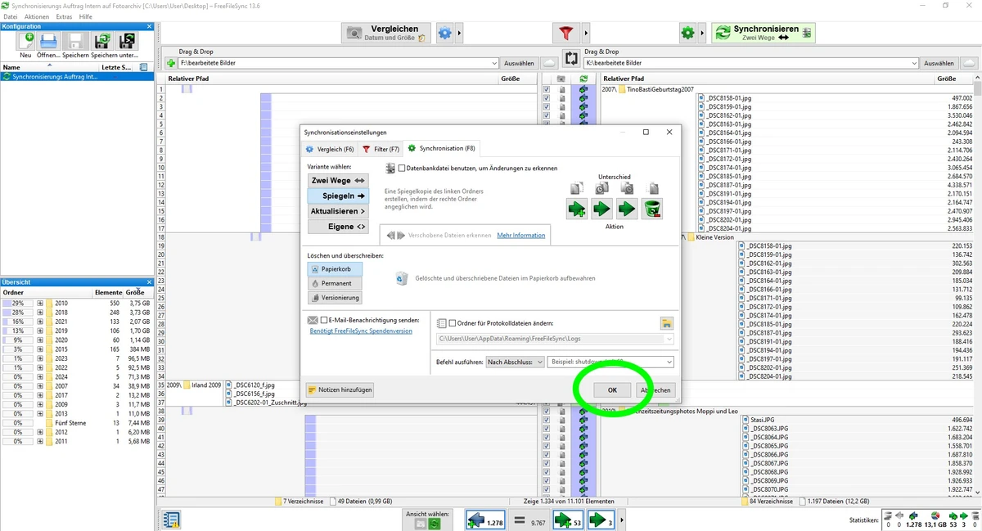Viewport: 982px width, 531px height.
Task: Select Versionierung deletion option
Action: pyautogui.click(x=335, y=298)
